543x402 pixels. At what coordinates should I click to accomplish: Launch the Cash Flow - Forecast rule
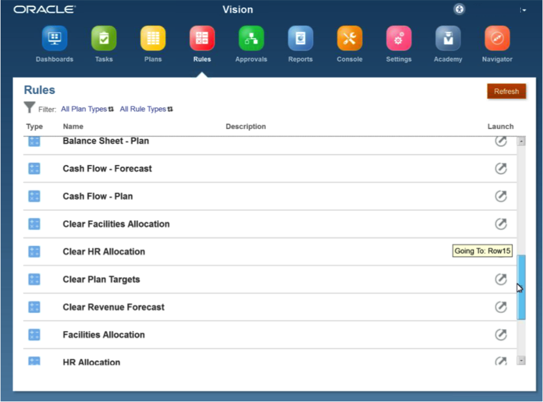click(501, 169)
